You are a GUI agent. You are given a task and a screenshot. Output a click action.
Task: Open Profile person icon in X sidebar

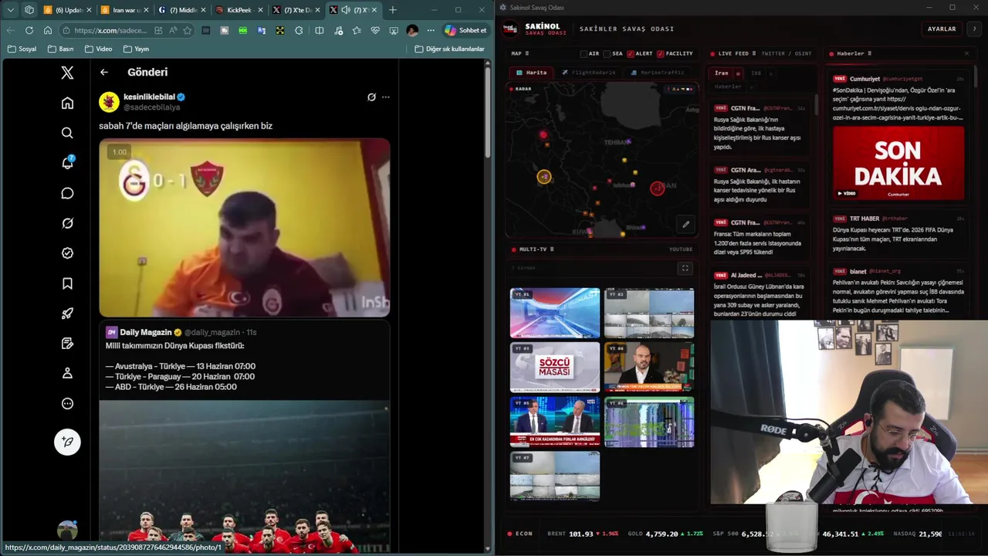tap(67, 373)
